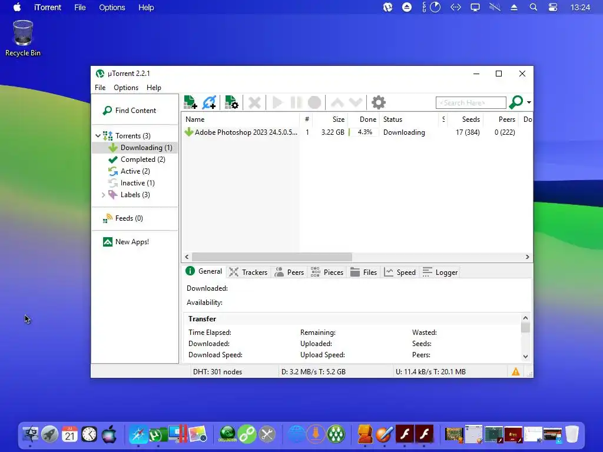The height and width of the screenshot is (452, 603).
Task: Open the Apple menu in the top menu bar
Action: pos(17,7)
